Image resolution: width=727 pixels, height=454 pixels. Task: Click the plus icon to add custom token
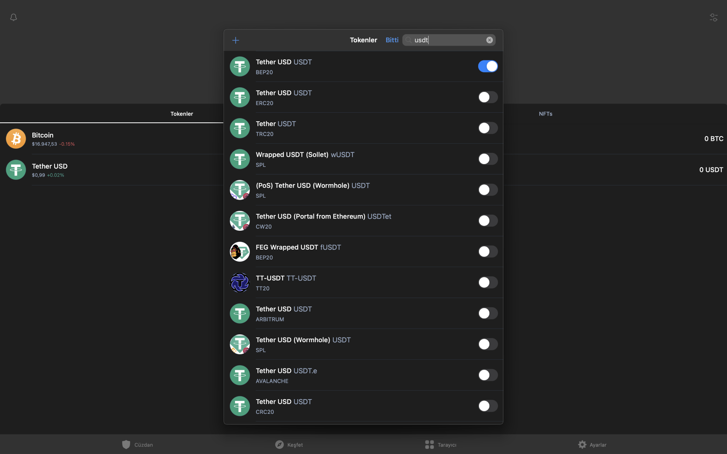(236, 40)
